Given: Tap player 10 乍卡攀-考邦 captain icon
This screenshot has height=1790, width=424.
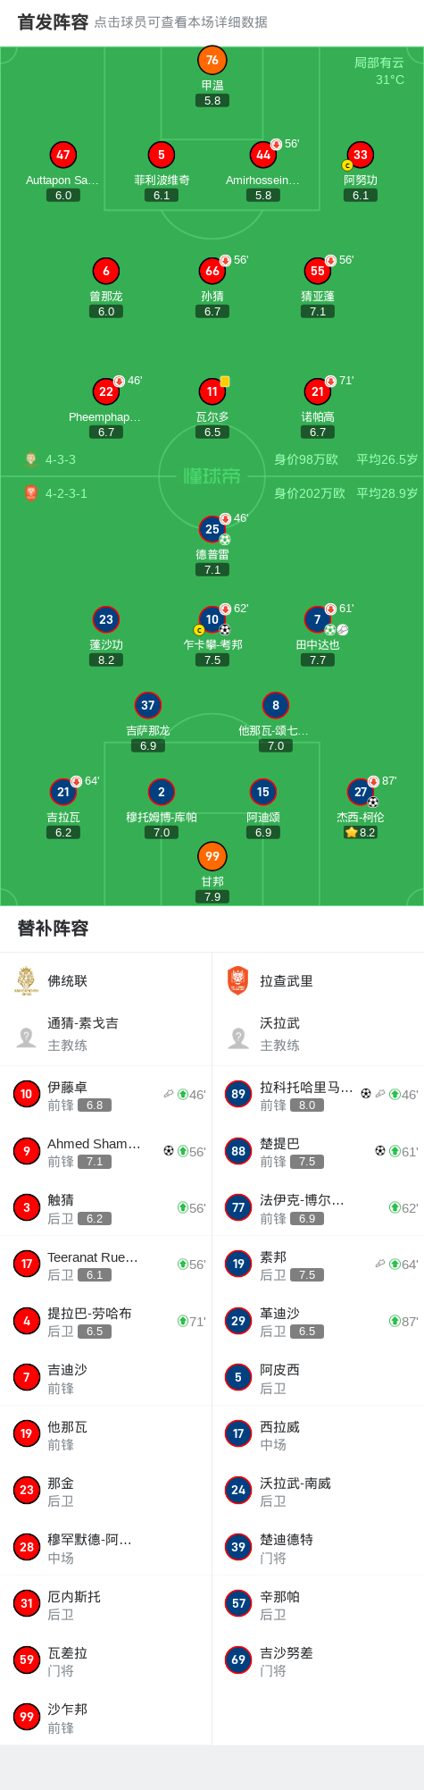Looking at the screenshot, I should (x=199, y=630).
